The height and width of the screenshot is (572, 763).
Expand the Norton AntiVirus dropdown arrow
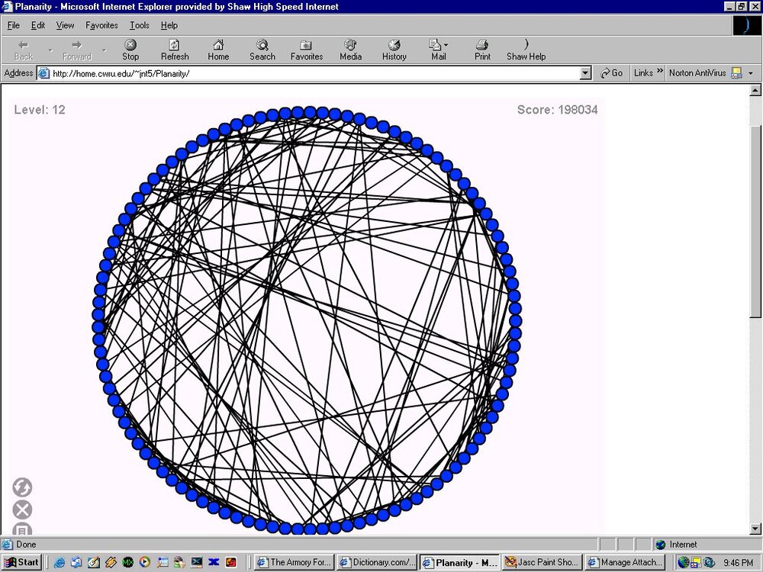point(751,73)
